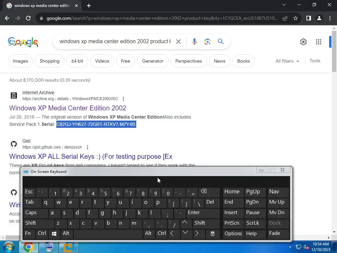337x253 pixels.
Task: Click the Chrome back arrow
Action: tap(7, 18)
